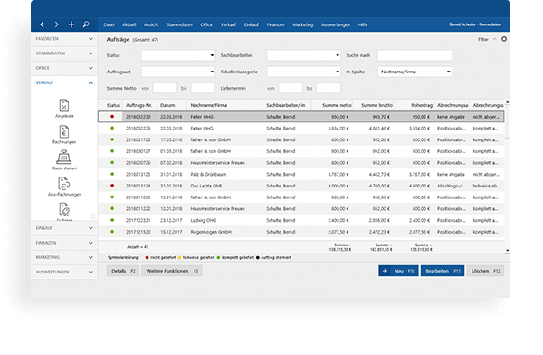
Task: Go back with the left arrow icon
Action: tap(42, 24)
